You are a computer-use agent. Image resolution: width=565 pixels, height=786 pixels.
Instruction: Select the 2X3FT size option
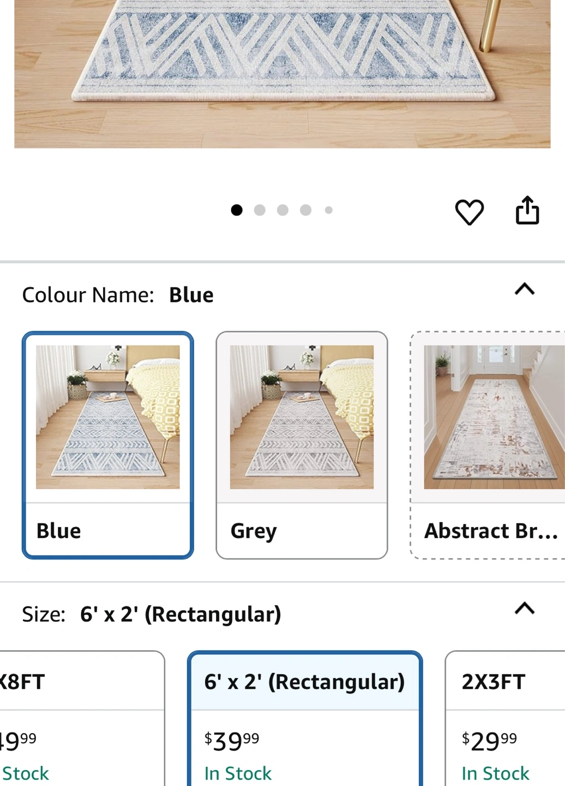pos(505,718)
